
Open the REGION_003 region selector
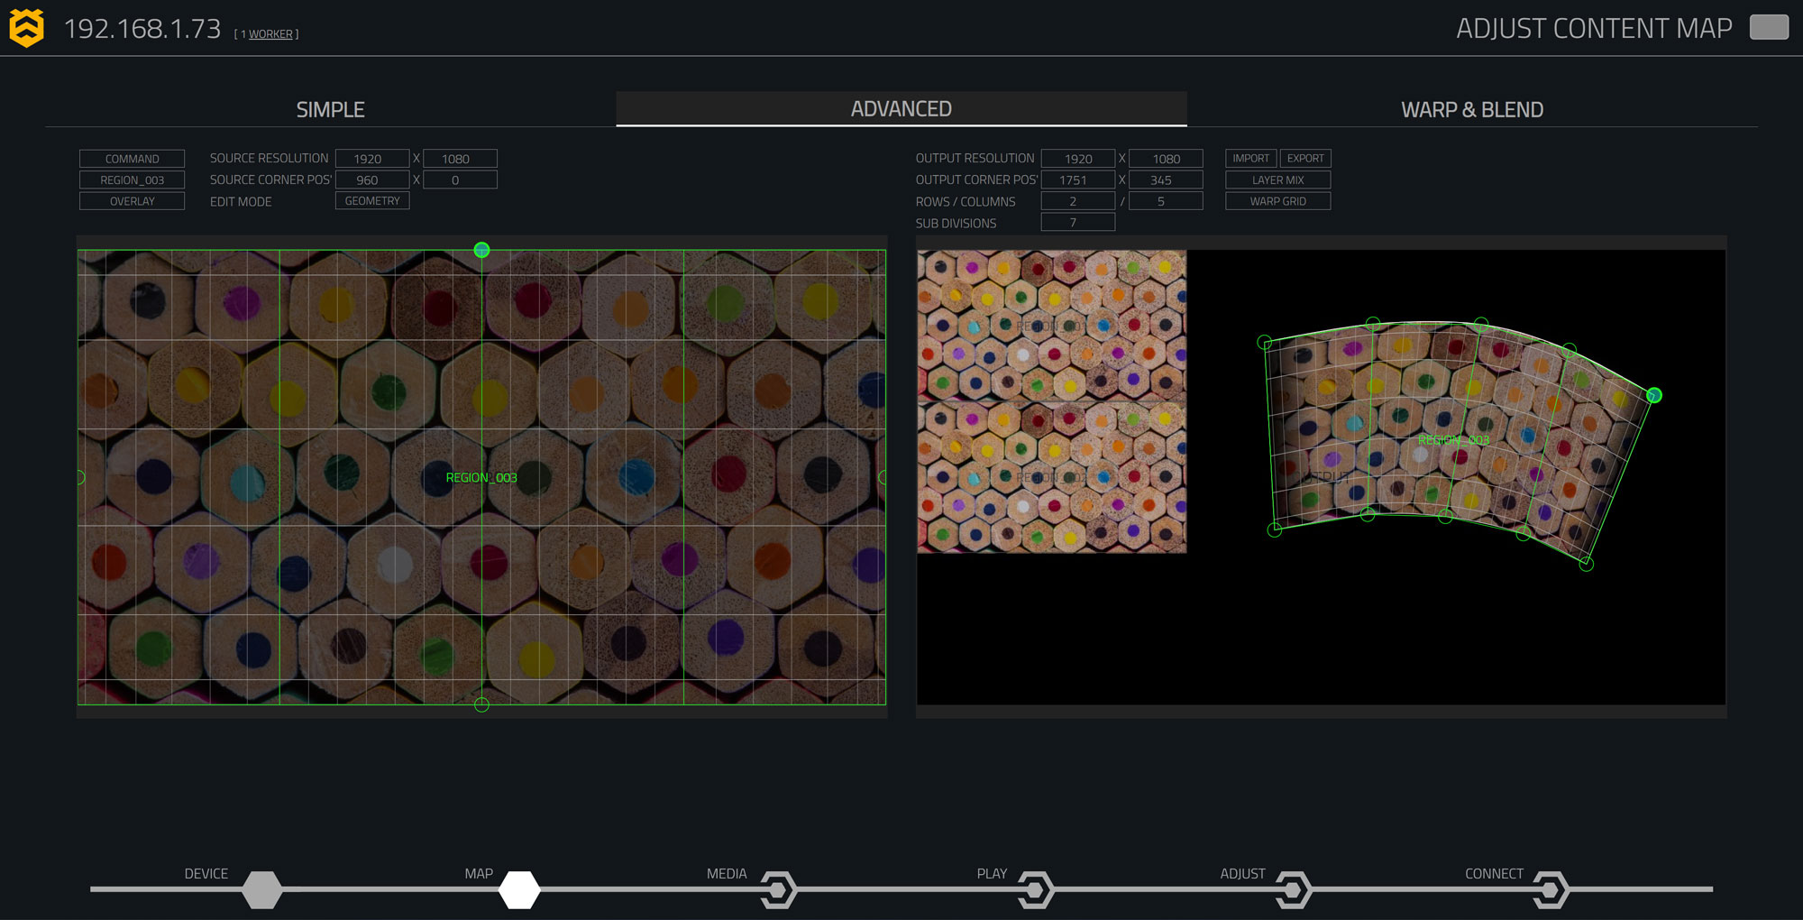[132, 179]
